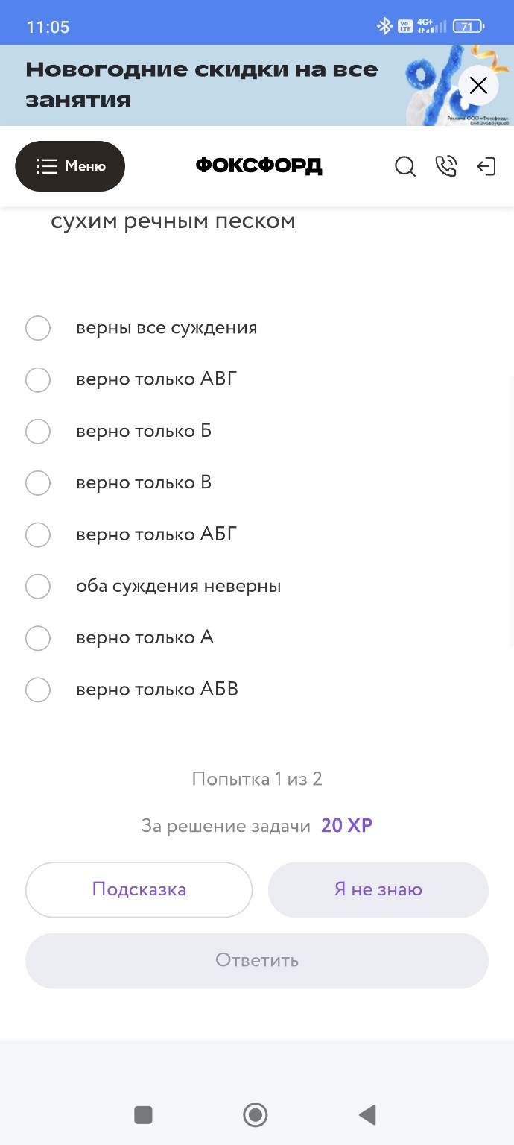This screenshot has height=1145, width=514.
Task: Choose the option оба суждения неверны
Action: tap(38, 587)
